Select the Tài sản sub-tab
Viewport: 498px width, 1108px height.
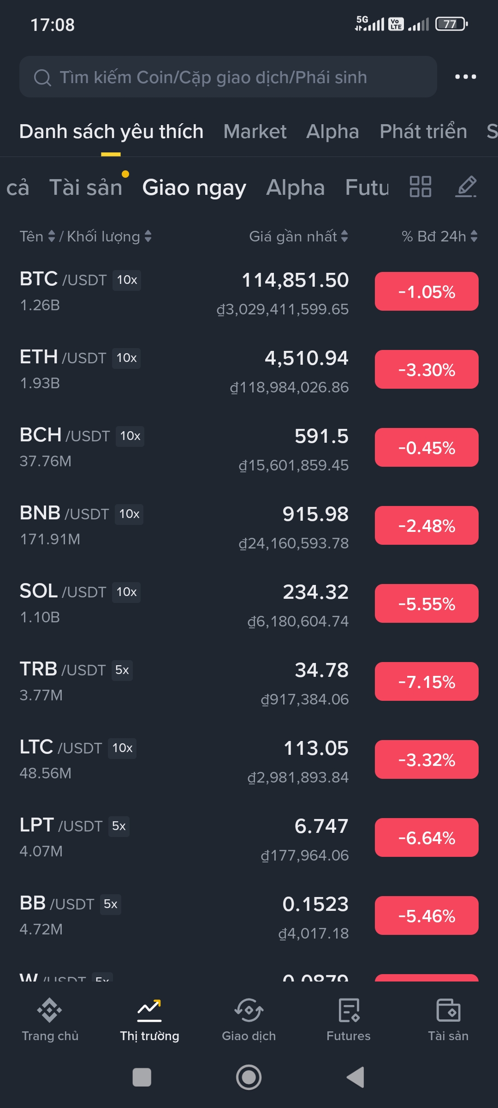click(x=85, y=187)
